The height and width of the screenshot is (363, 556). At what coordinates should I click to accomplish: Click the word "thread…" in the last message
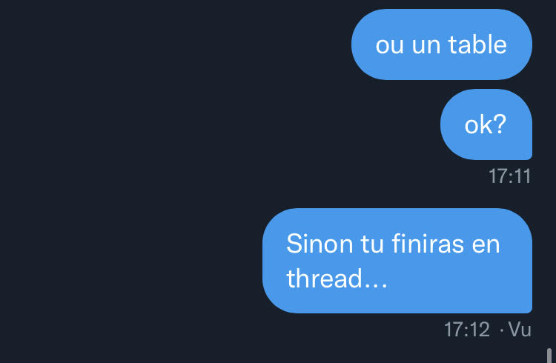(x=337, y=279)
